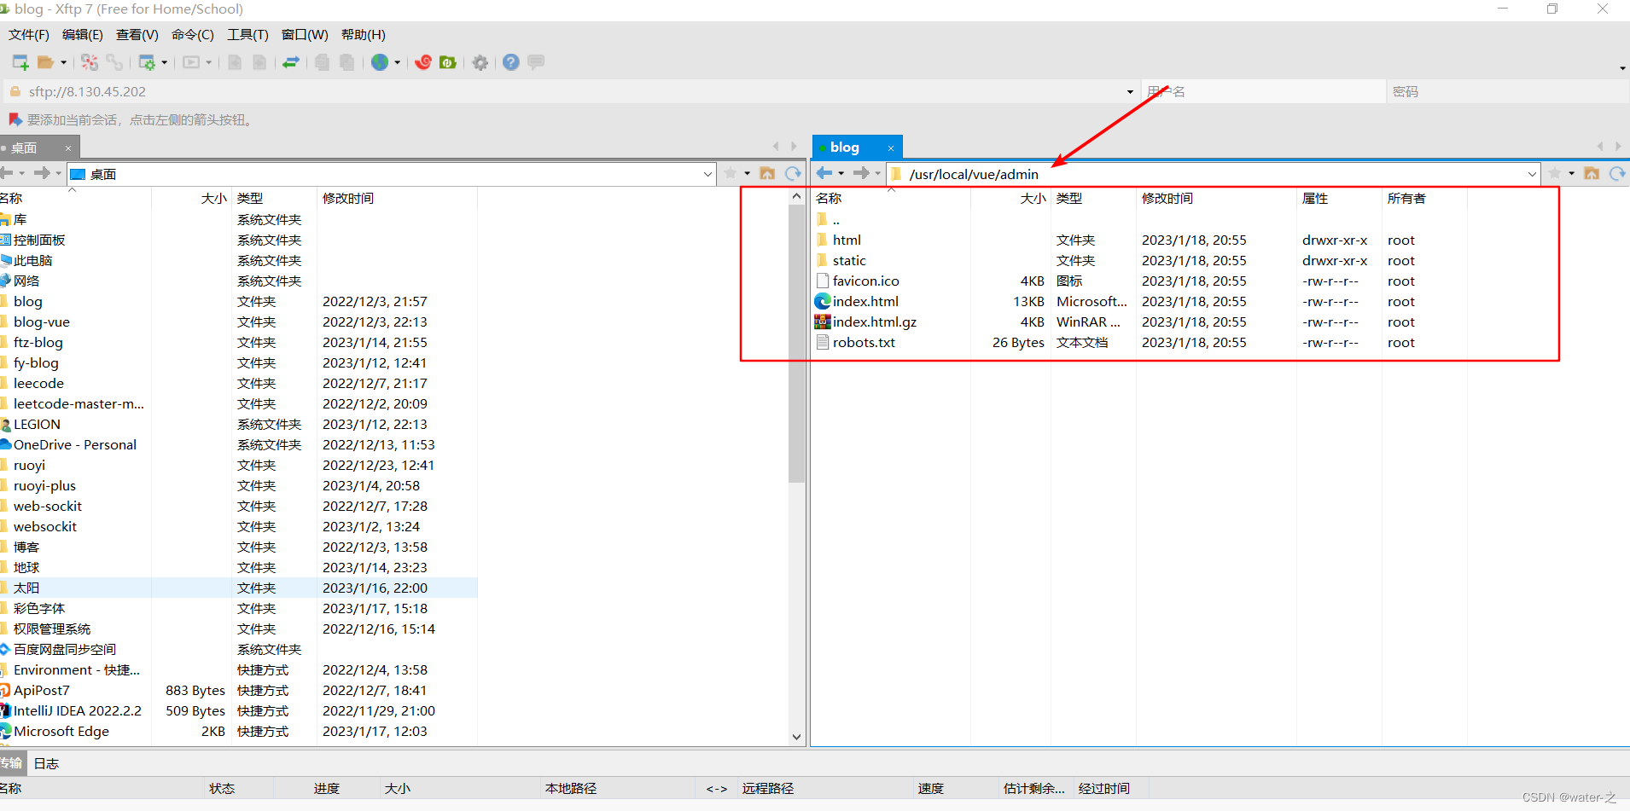Click the remote pane favorites star

pyautogui.click(x=1555, y=173)
